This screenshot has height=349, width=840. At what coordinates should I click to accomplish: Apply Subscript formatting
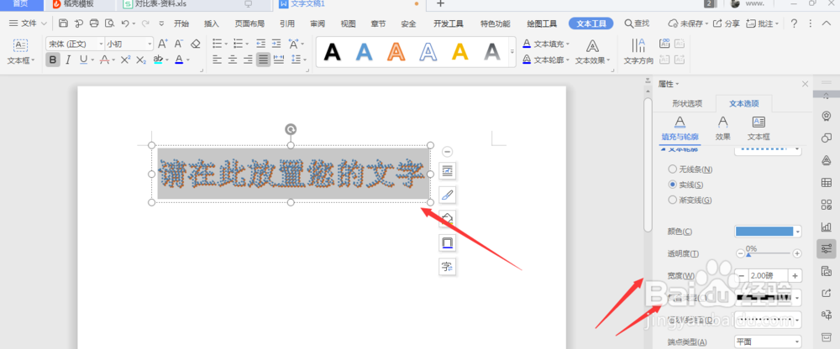tap(141, 60)
